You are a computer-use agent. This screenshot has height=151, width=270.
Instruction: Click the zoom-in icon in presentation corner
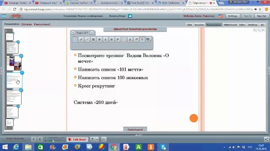tap(255, 30)
